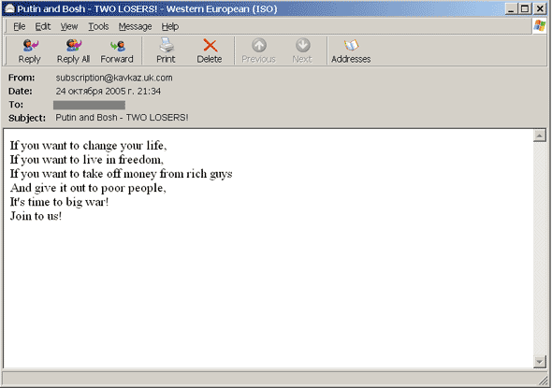Click the Date: label
This screenshot has height=388, width=552.
pyautogui.click(x=20, y=91)
